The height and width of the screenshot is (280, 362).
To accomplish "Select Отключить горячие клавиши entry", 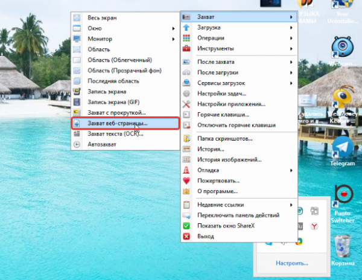I will click(x=239, y=125).
